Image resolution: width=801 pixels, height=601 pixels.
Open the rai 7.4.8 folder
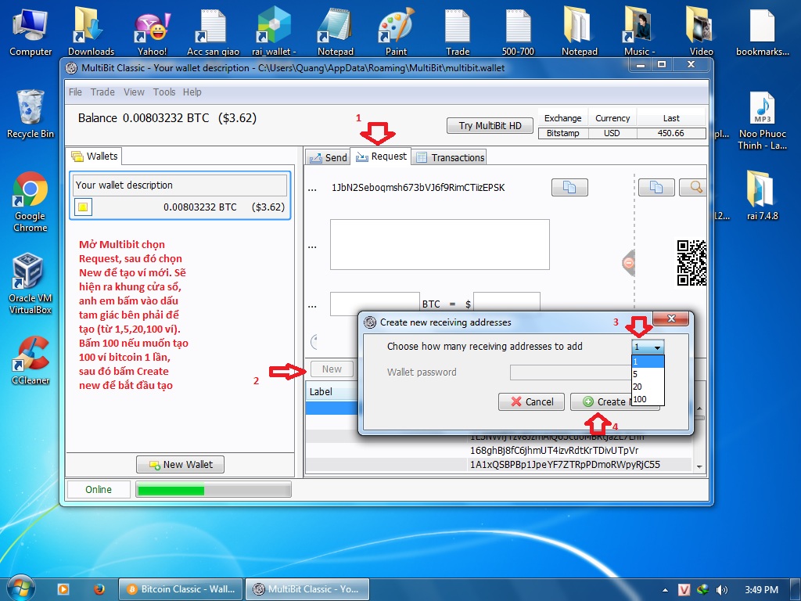(x=762, y=195)
